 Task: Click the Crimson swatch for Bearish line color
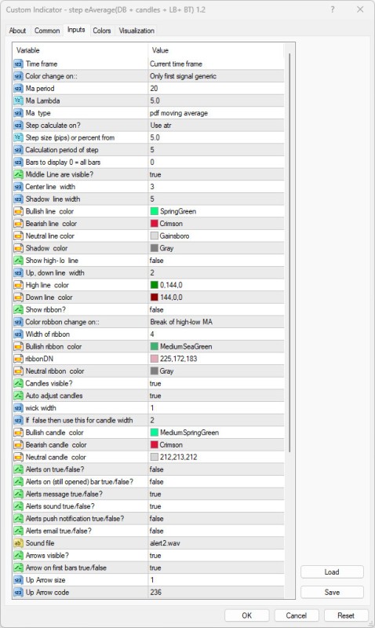pyautogui.click(x=154, y=224)
